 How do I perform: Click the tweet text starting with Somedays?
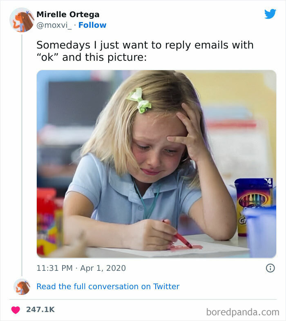[x=145, y=51]
